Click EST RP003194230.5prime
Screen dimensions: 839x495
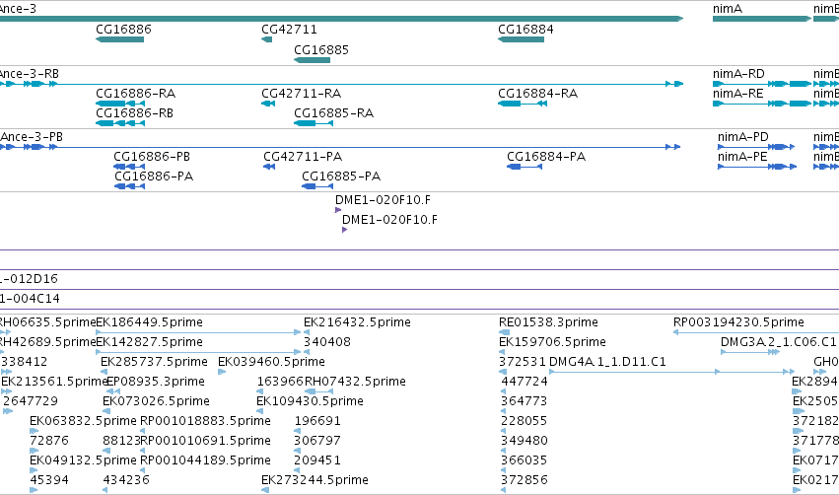coord(755,332)
